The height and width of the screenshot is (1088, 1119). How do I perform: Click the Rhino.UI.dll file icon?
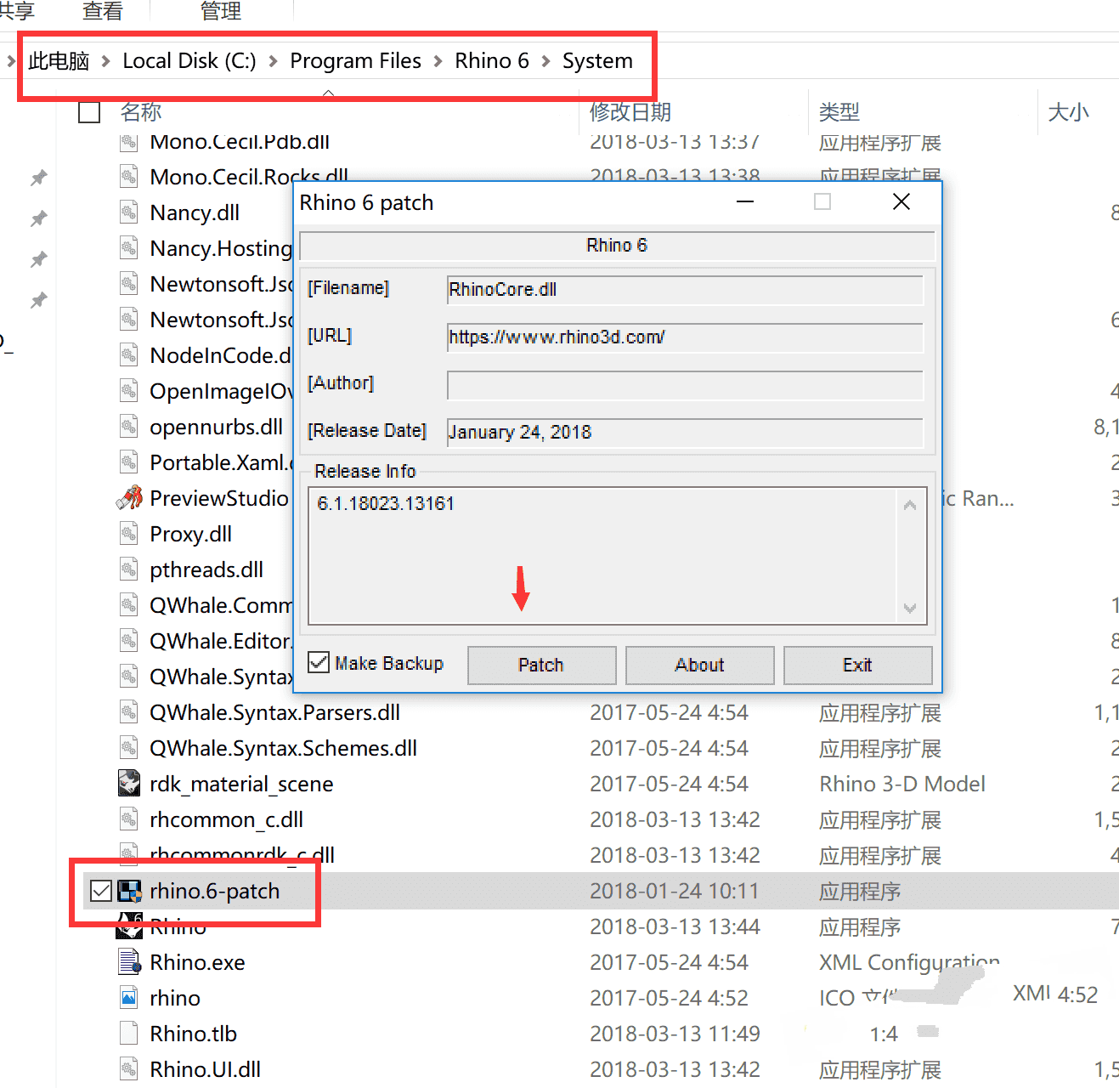129,1069
